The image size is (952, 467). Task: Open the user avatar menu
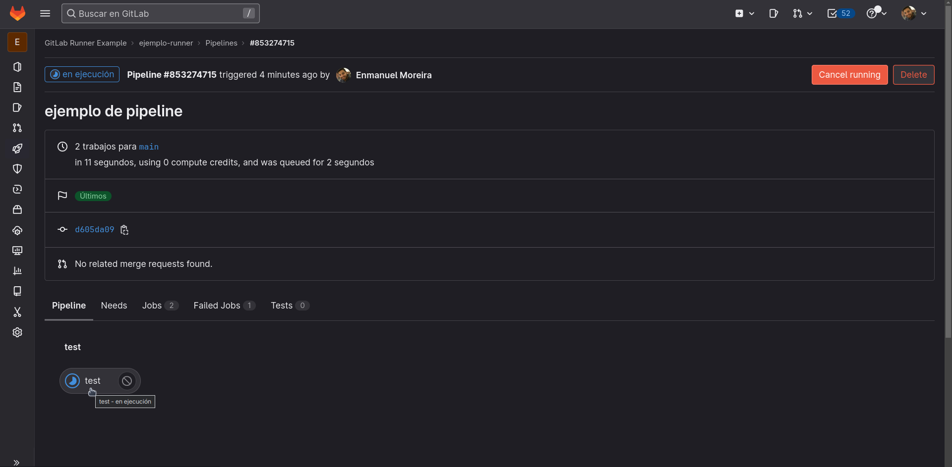coord(913,13)
